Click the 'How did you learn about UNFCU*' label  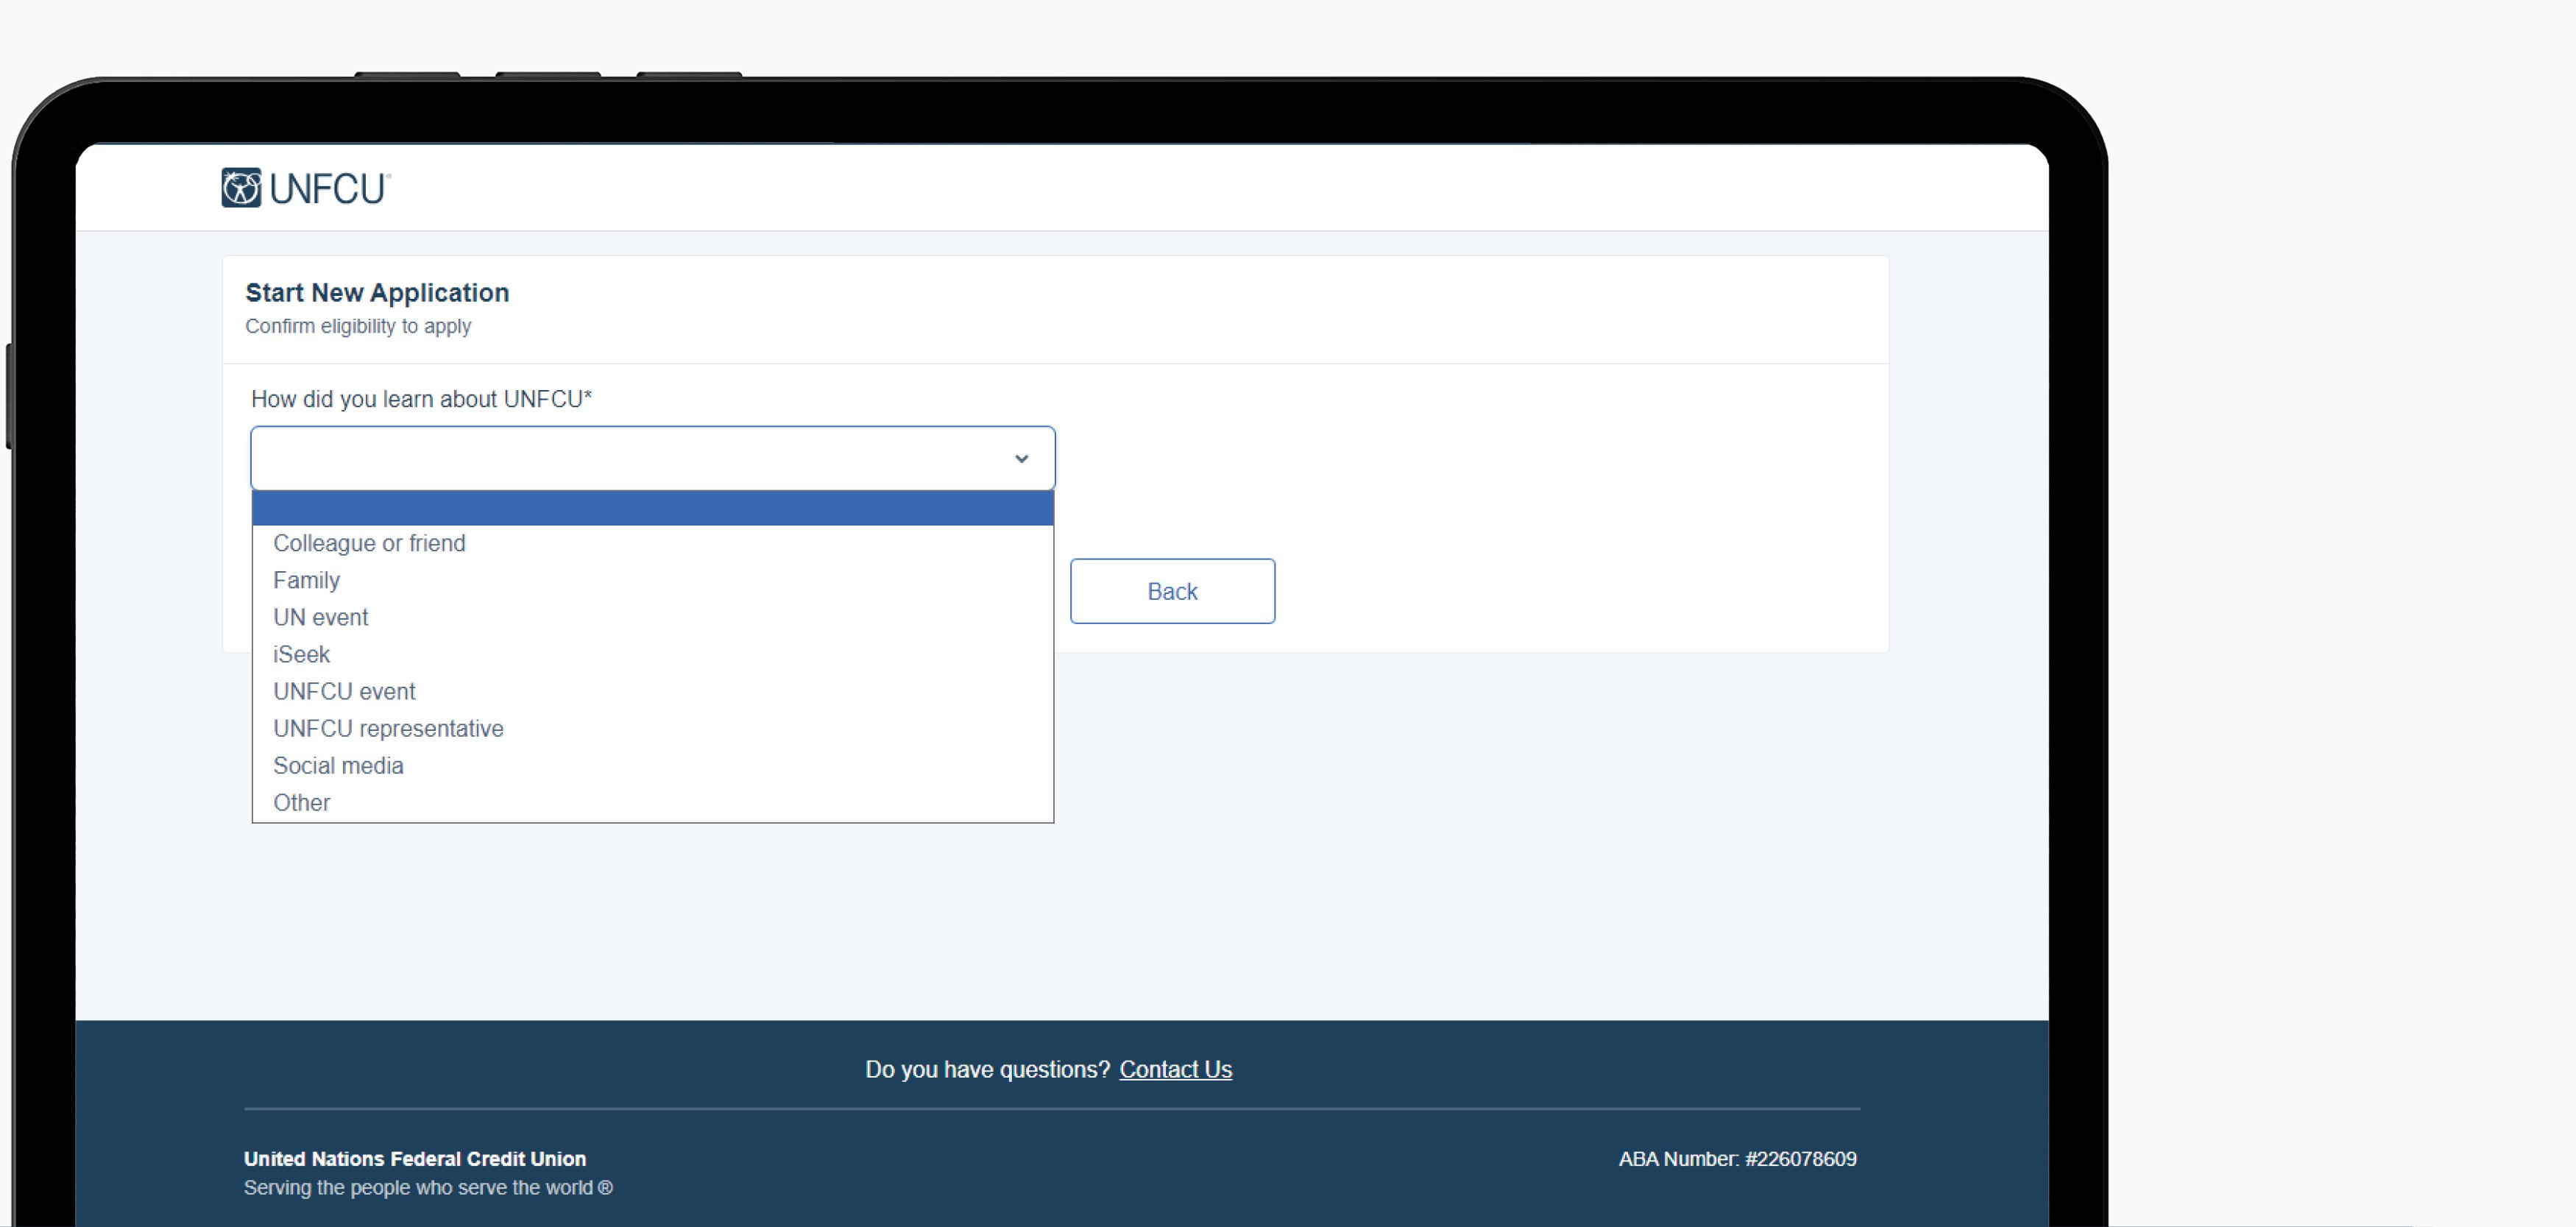(x=421, y=399)
